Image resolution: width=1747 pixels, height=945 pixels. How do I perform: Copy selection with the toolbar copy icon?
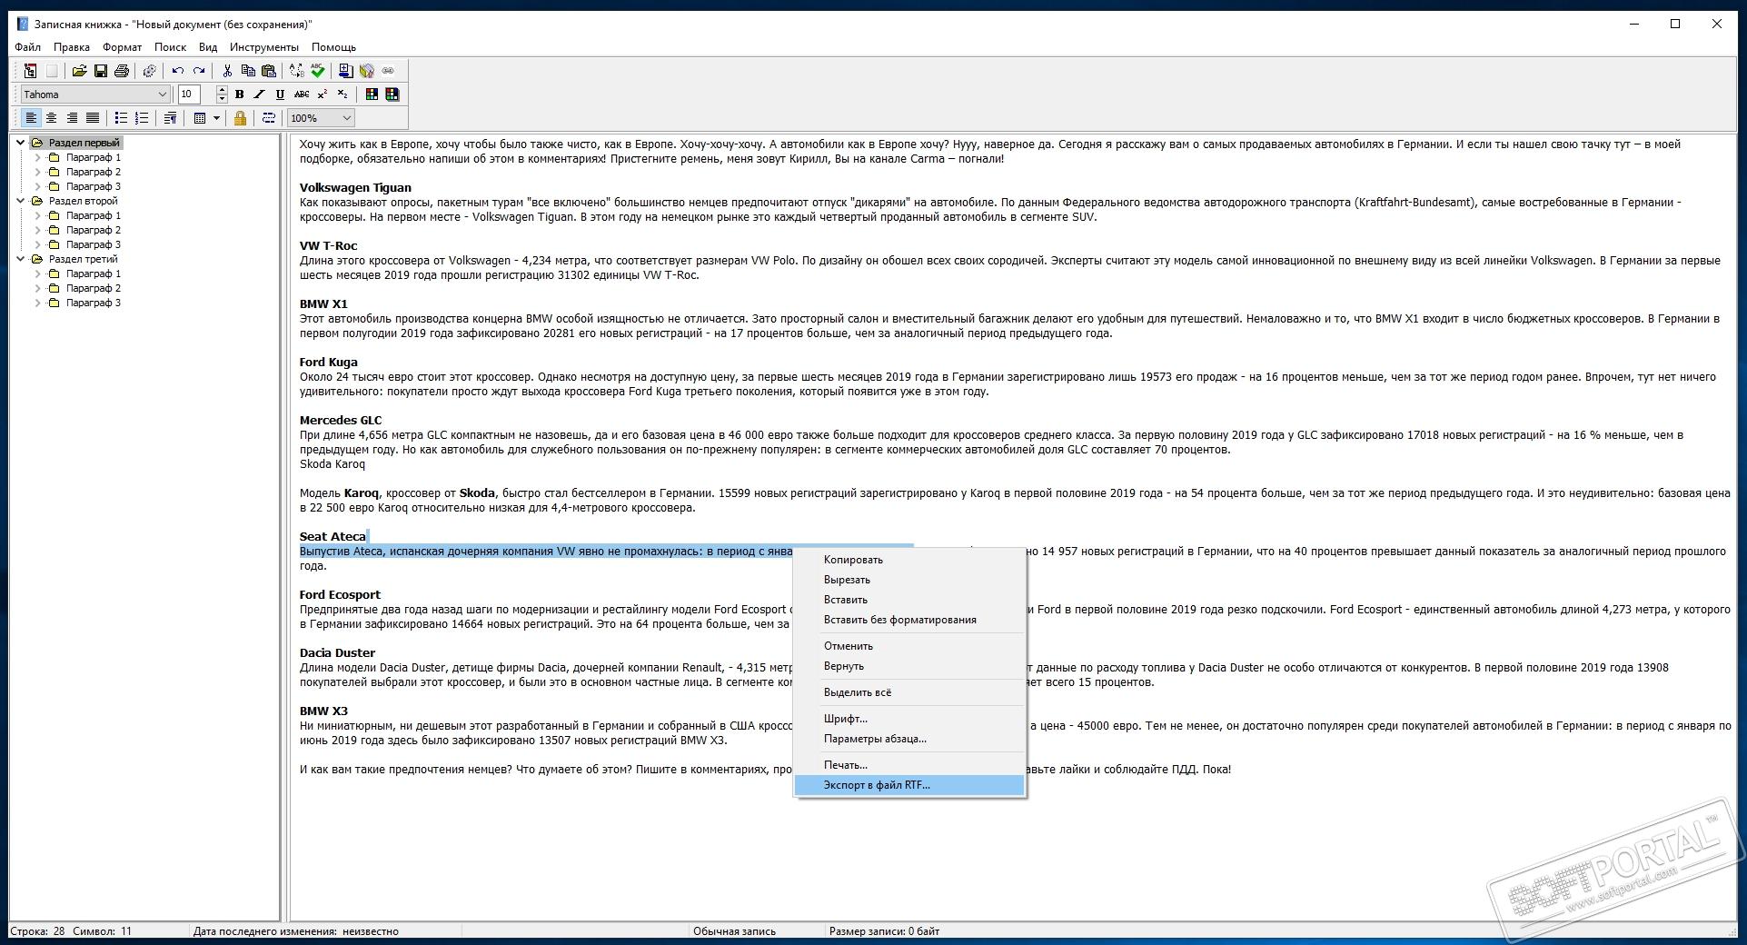click(248, 70)
